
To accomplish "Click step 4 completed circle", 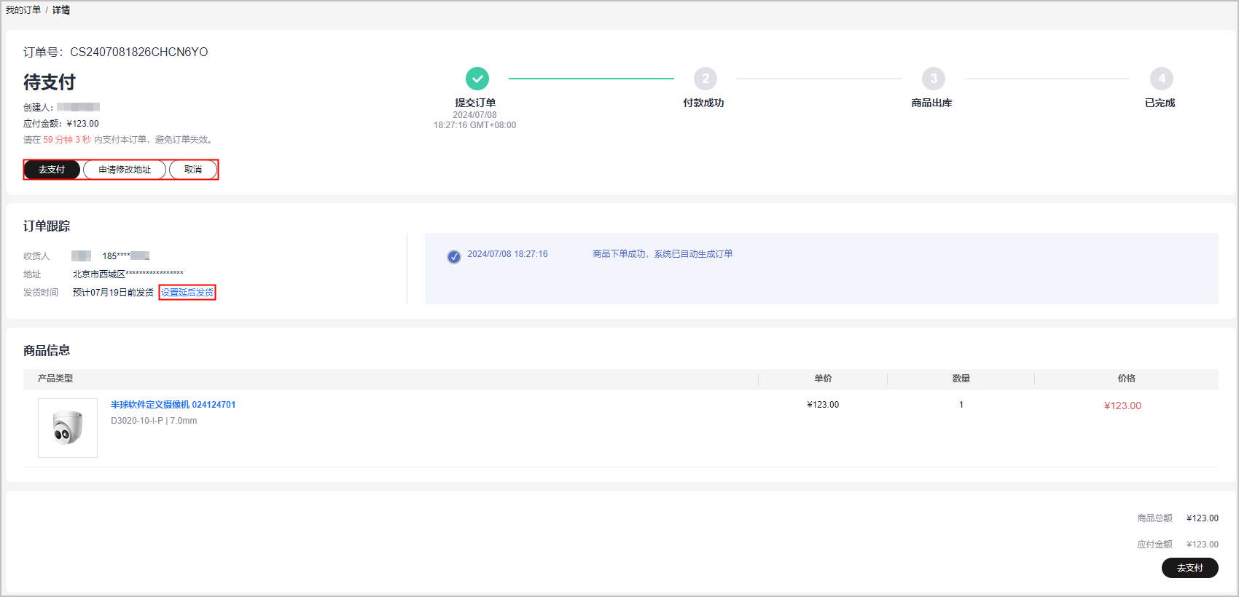I will [x=1161, y=79].
